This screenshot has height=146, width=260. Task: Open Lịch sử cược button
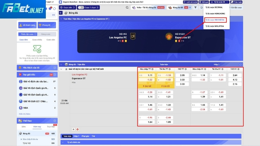(190, 2)
